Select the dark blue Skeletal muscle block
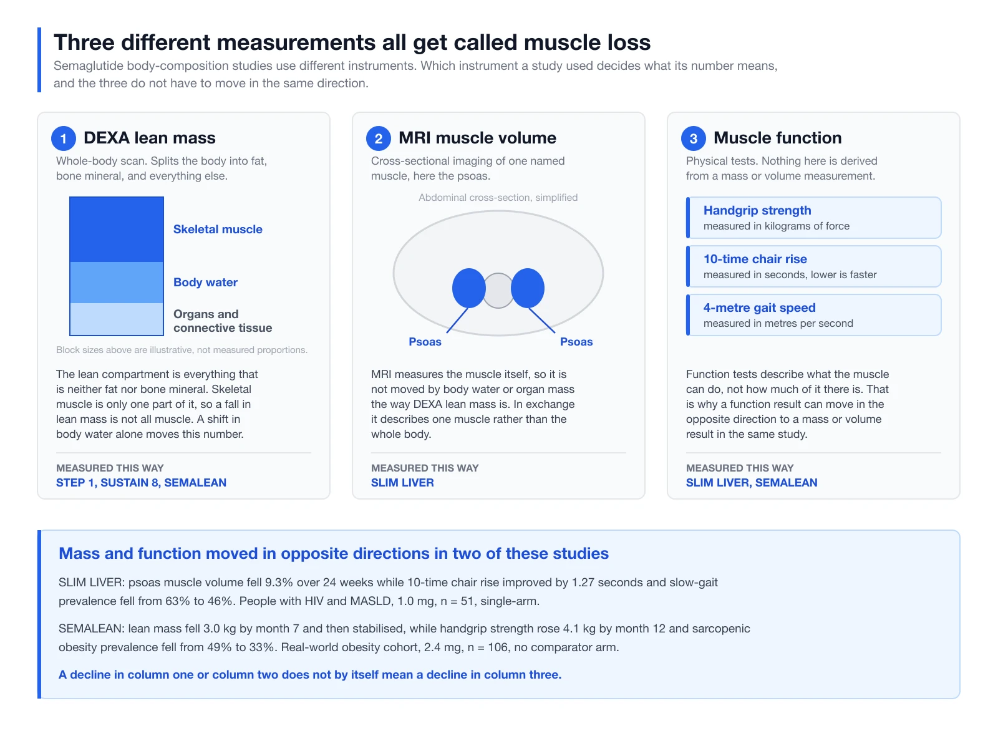Screen dimensions: 998x736 117,230
